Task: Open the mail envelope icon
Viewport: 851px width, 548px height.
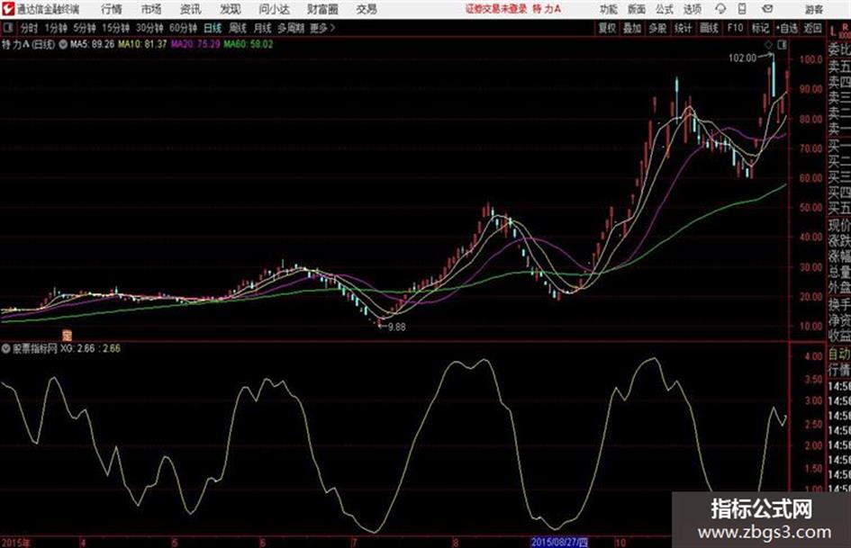Action: pos(767,9)
